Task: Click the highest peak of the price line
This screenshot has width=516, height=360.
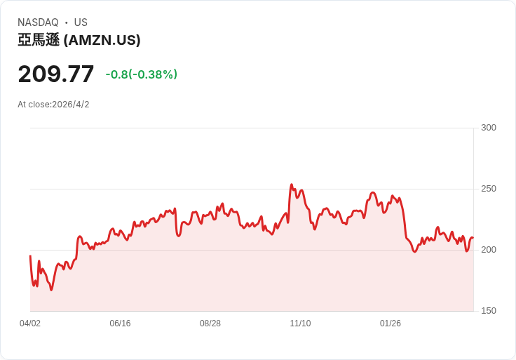Action: point(292,185)
